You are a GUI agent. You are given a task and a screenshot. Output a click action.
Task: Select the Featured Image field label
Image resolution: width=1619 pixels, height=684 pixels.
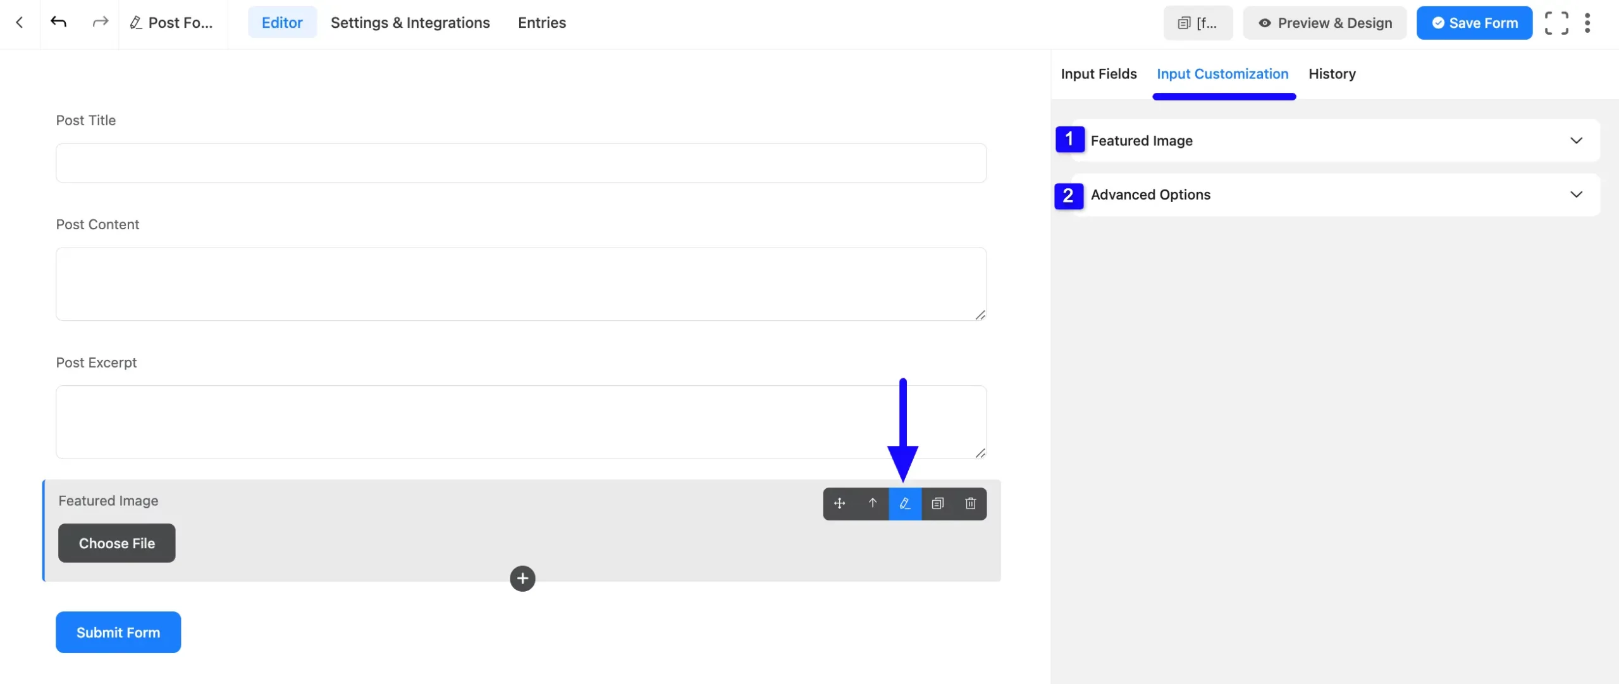click(x=108, y=501)
